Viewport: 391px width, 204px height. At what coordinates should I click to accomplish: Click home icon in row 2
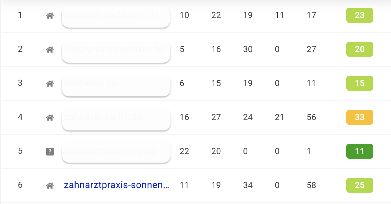click(50, 50)
